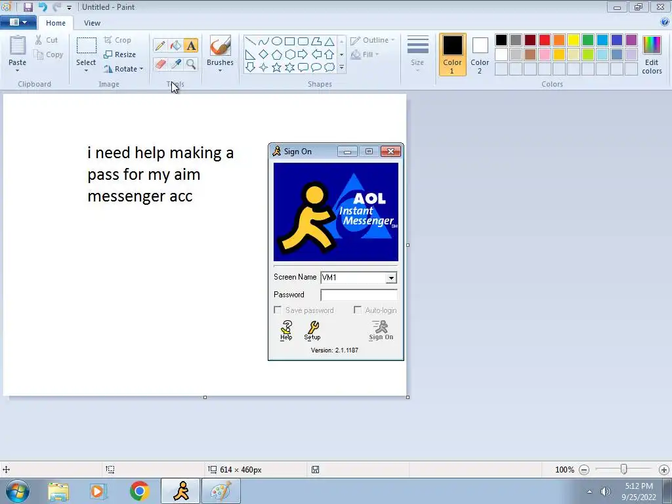
Task: Click the Cut scissors button
Action: click(47, 40)
